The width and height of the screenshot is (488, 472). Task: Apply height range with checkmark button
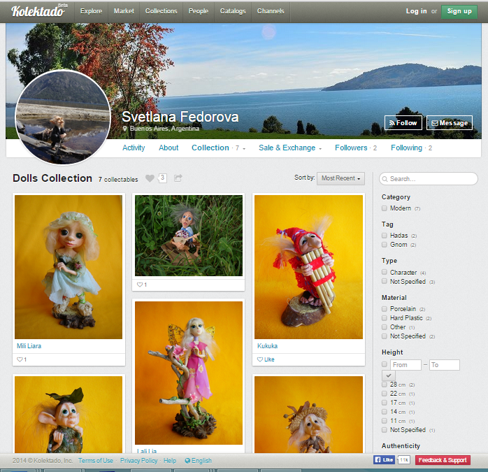(389, 376)
